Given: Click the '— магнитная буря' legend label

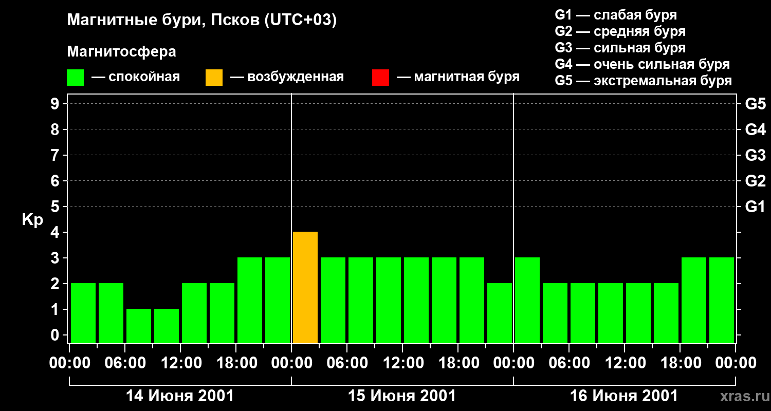Looking at the screenshot, I should tap(458, 77).
